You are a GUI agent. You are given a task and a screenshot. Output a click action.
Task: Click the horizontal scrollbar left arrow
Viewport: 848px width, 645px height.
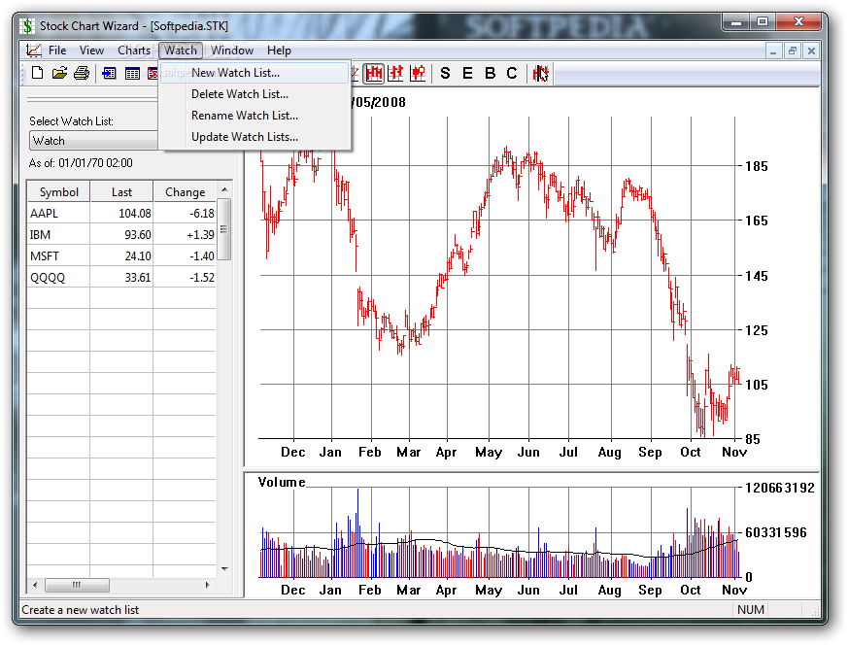click(35, 585)
